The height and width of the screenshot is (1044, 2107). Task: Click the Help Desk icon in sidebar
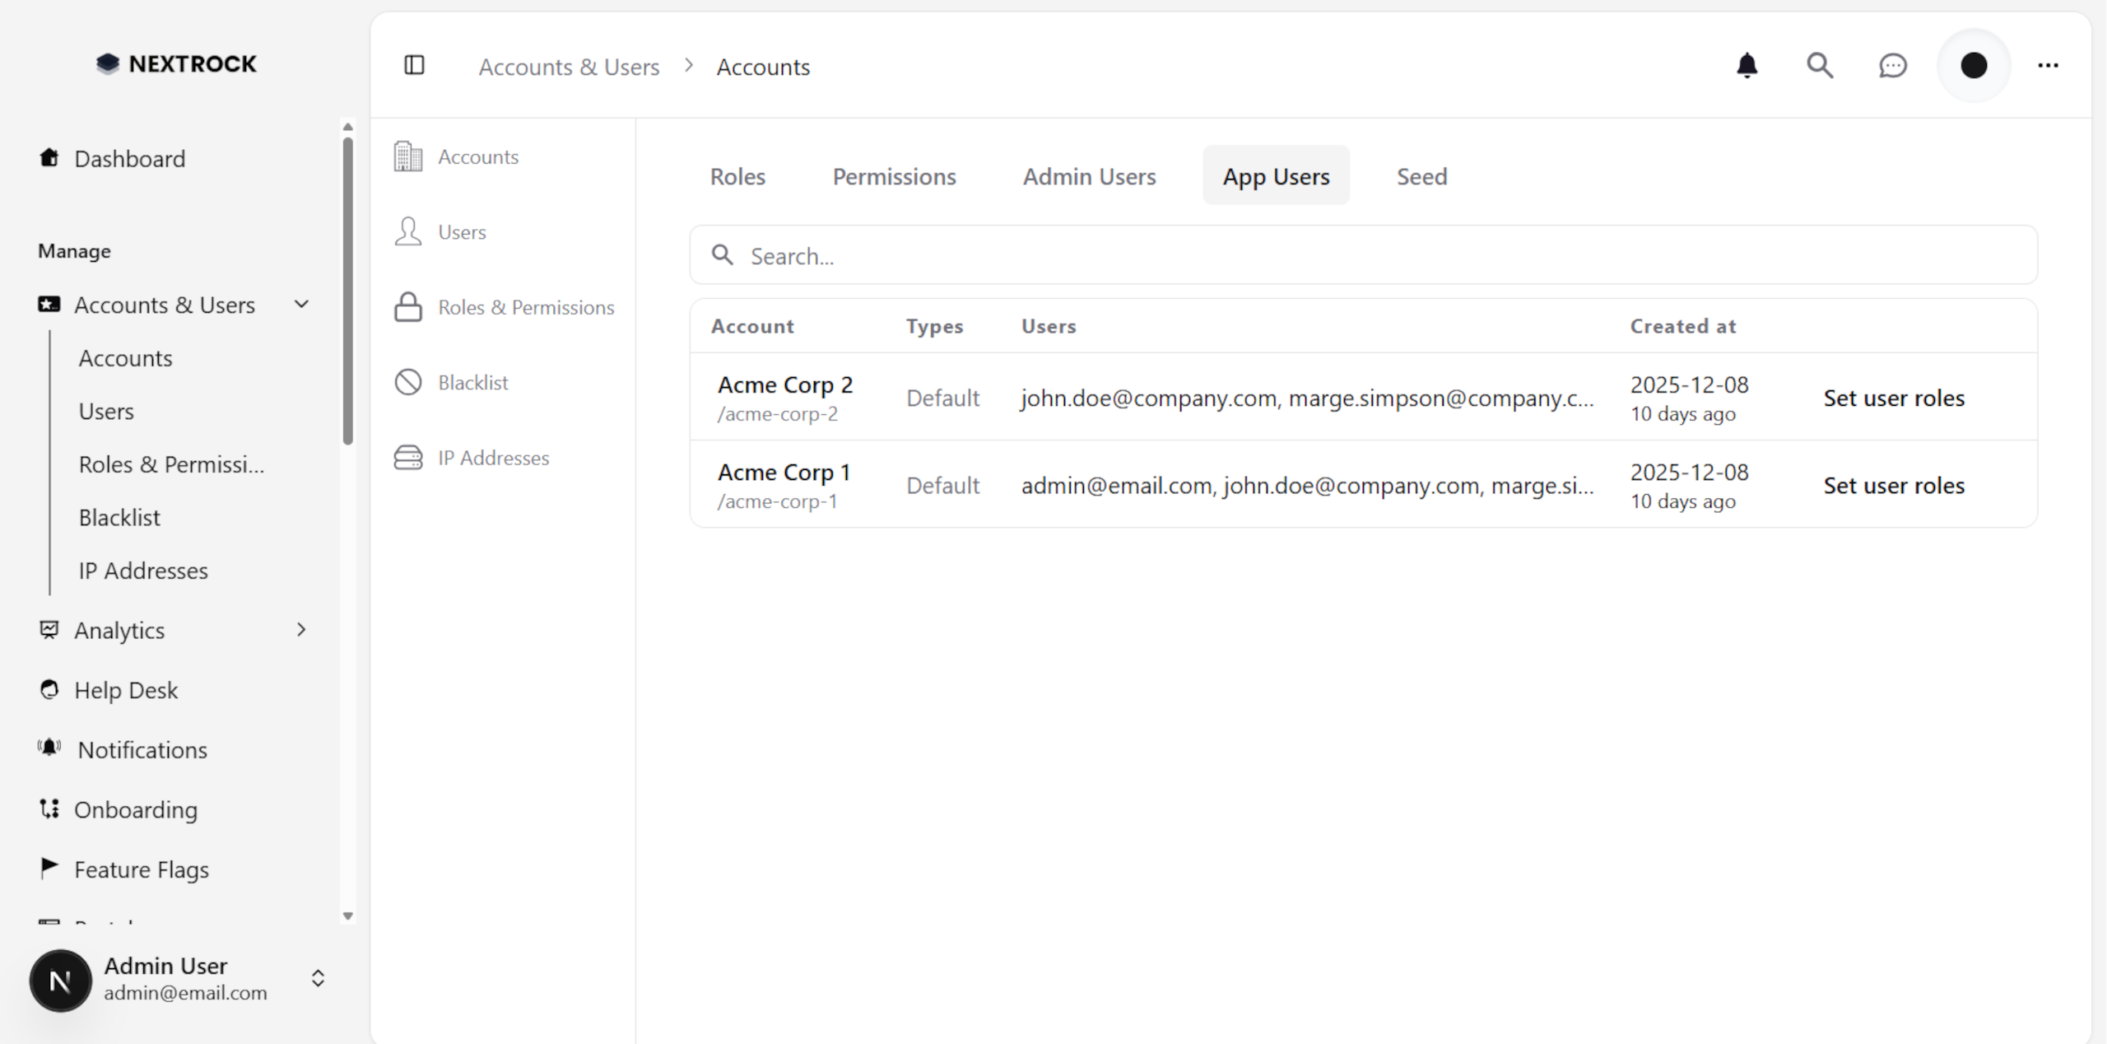49,690
